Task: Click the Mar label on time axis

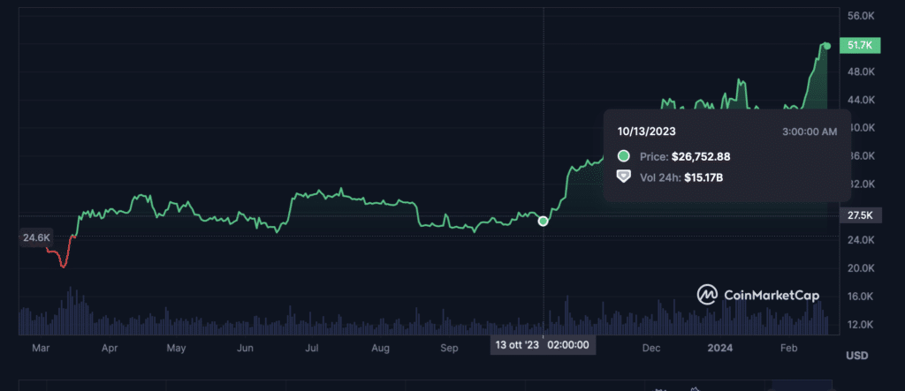Action: [41, 349]
